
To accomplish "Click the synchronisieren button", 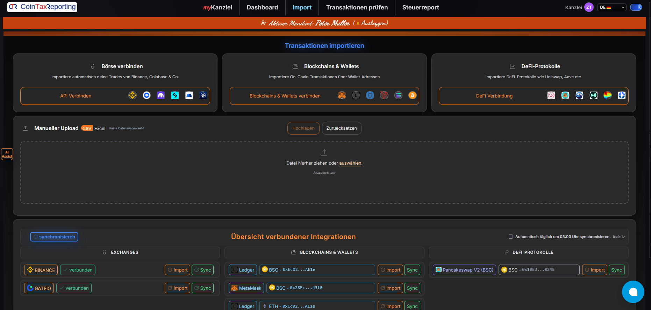I will click(x=54, y=237).
